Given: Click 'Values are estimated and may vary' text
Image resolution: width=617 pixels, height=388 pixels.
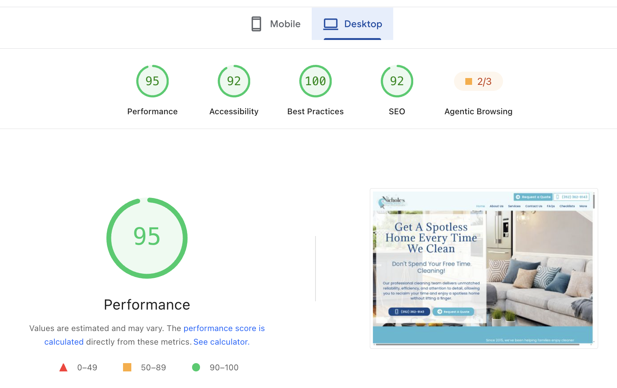Looking at the screenshot, I should click(97, 328).
